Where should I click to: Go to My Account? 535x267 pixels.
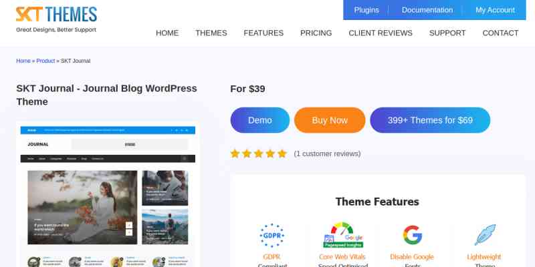pos(495,10)
